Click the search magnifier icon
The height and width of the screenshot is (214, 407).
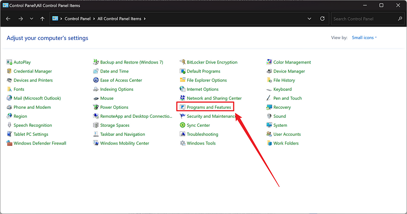coord(400,18)
